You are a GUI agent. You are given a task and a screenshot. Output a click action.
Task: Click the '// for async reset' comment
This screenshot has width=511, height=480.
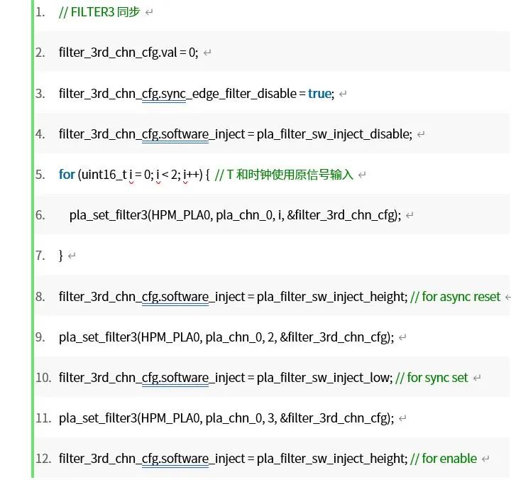(x=456, y=296)
